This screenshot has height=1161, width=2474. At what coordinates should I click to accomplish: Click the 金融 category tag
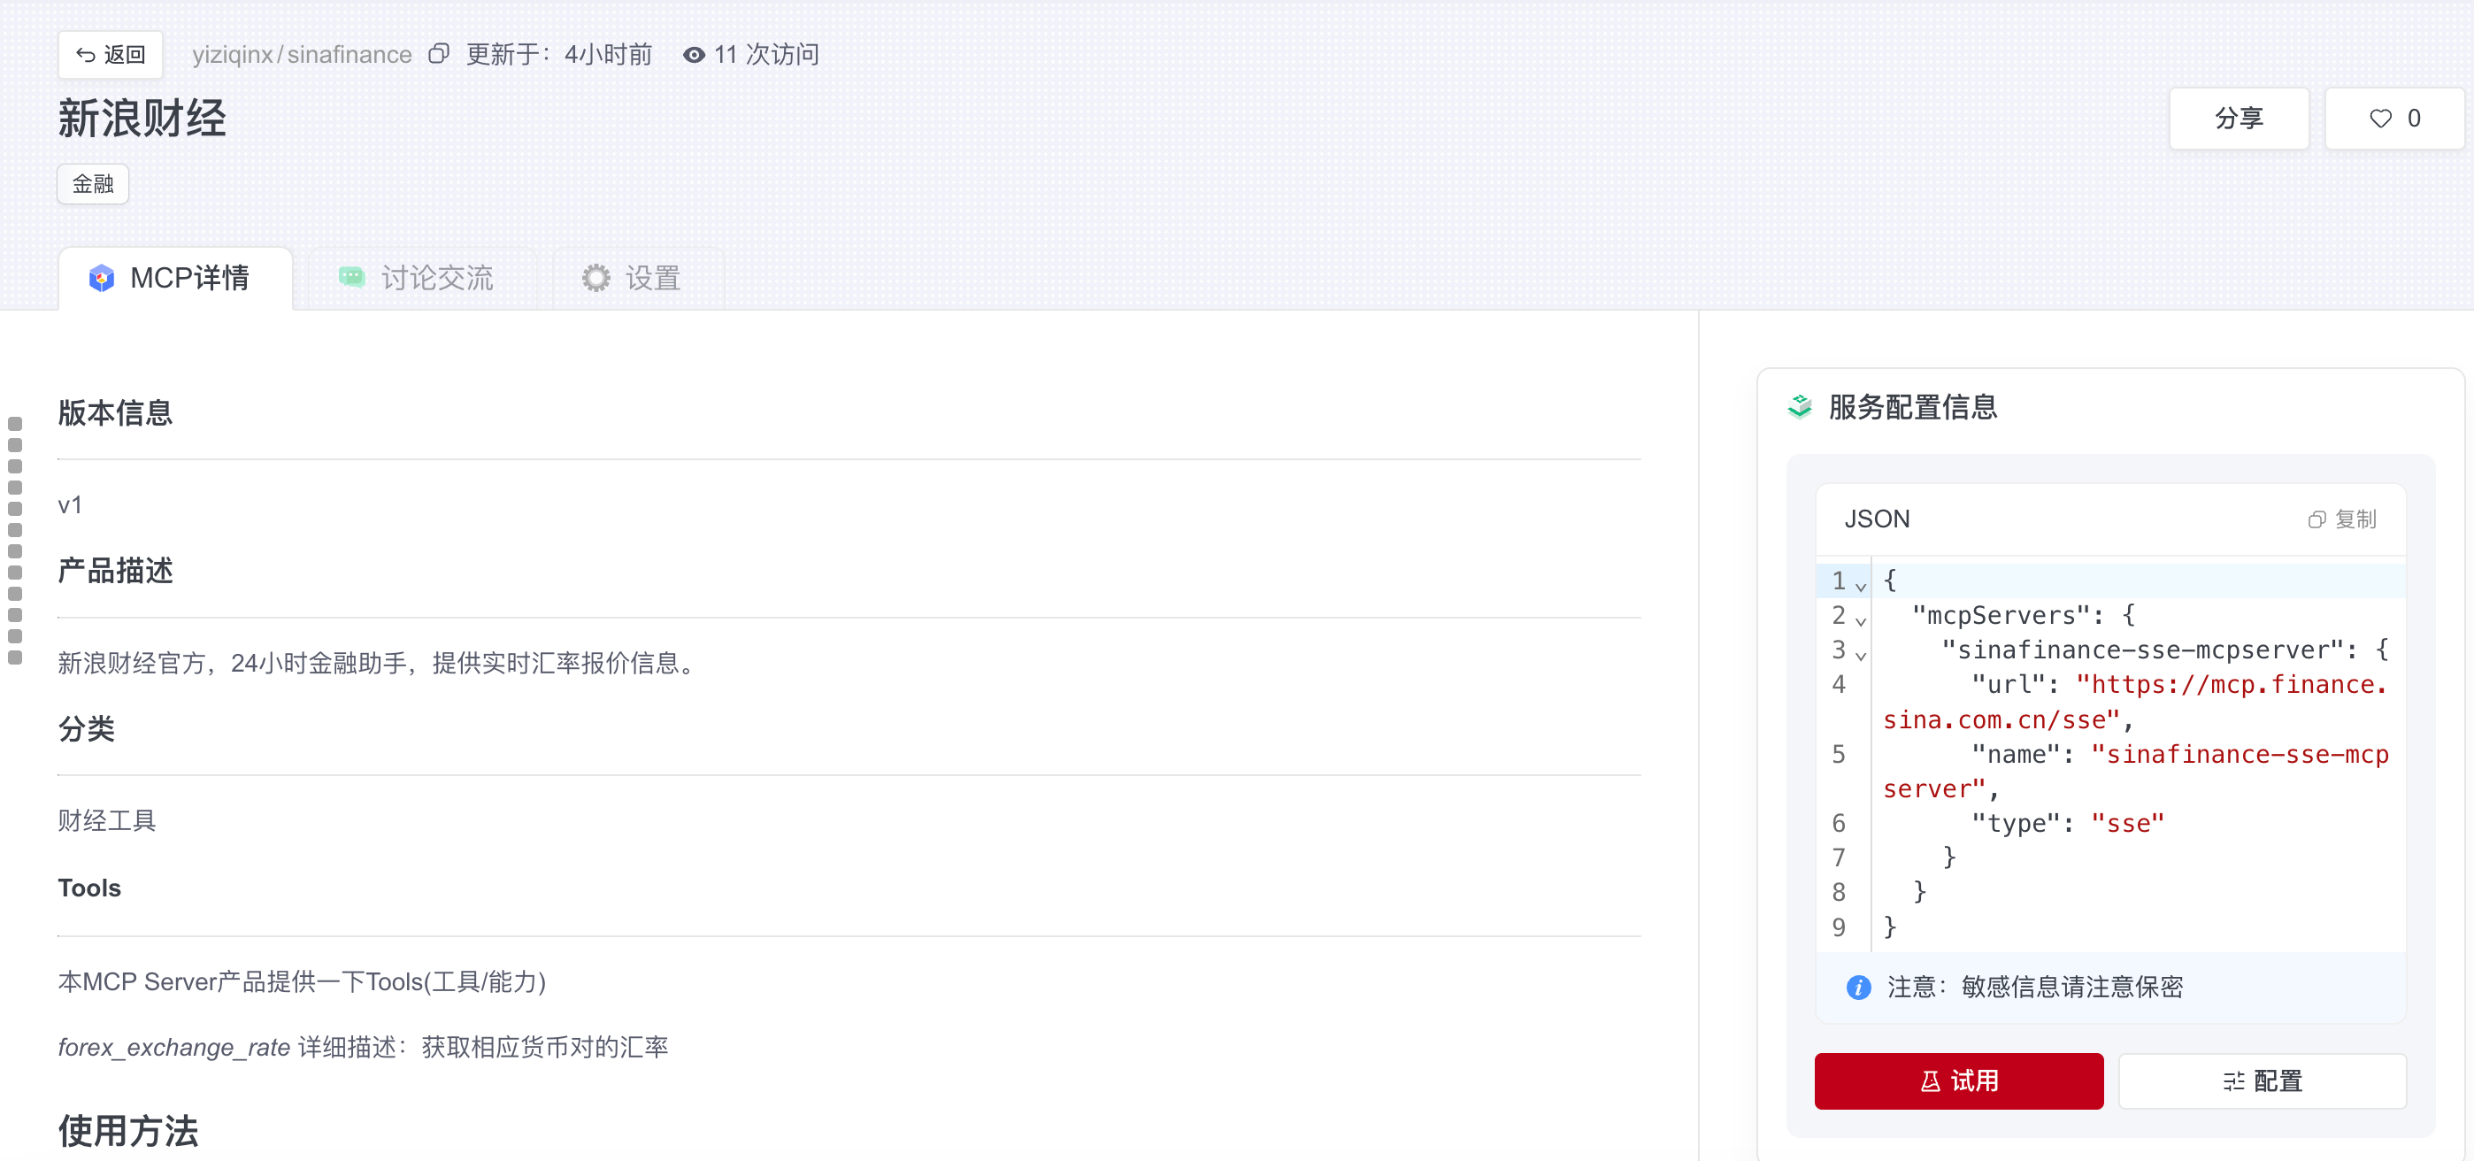[x=93, y=183]
